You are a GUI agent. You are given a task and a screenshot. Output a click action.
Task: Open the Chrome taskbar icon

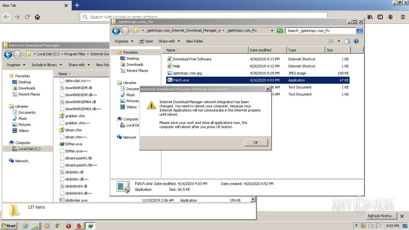point(58,226)
